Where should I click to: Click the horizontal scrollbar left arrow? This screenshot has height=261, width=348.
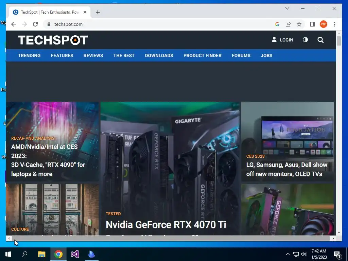[9, 238]
